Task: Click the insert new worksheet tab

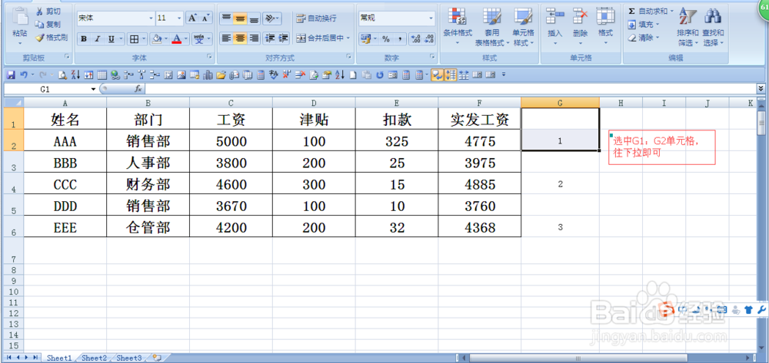Action: point(157,358)
